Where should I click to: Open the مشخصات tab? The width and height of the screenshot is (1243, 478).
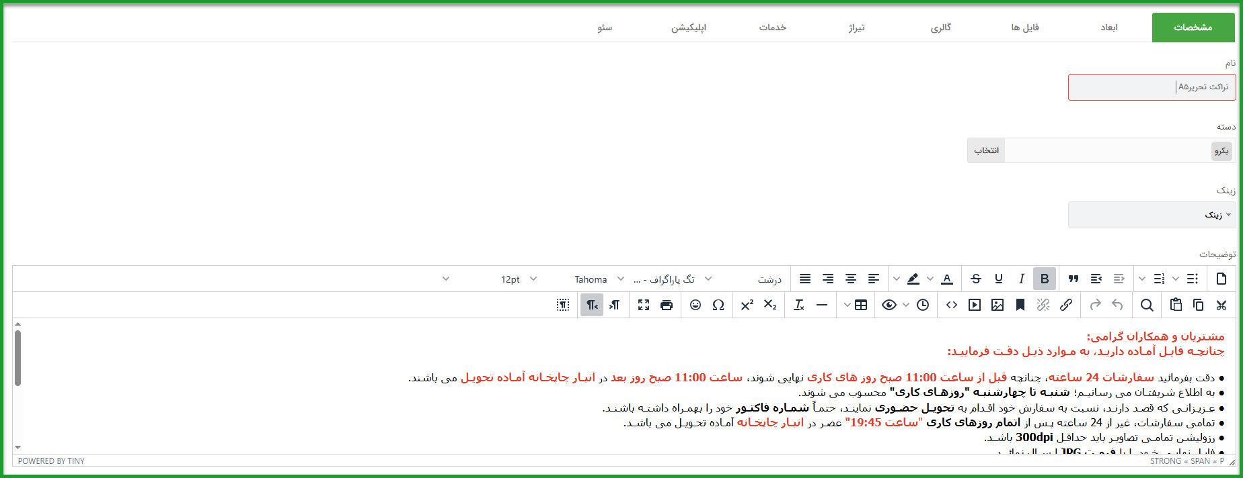[x=1193, y=28]
